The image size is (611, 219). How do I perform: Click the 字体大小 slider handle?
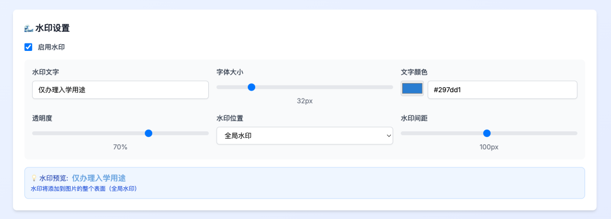tap(251, 87)
